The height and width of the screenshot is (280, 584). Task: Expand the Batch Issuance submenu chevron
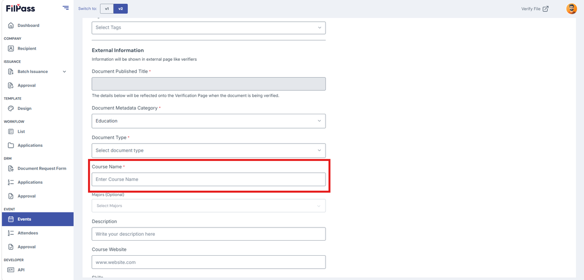[x=64, y=72]
